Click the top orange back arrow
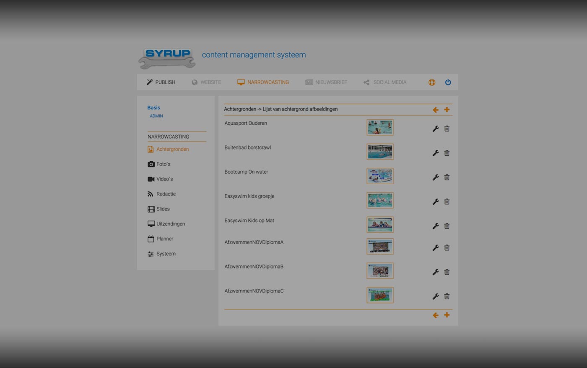587x368 pixels. [x=436, y=110]
